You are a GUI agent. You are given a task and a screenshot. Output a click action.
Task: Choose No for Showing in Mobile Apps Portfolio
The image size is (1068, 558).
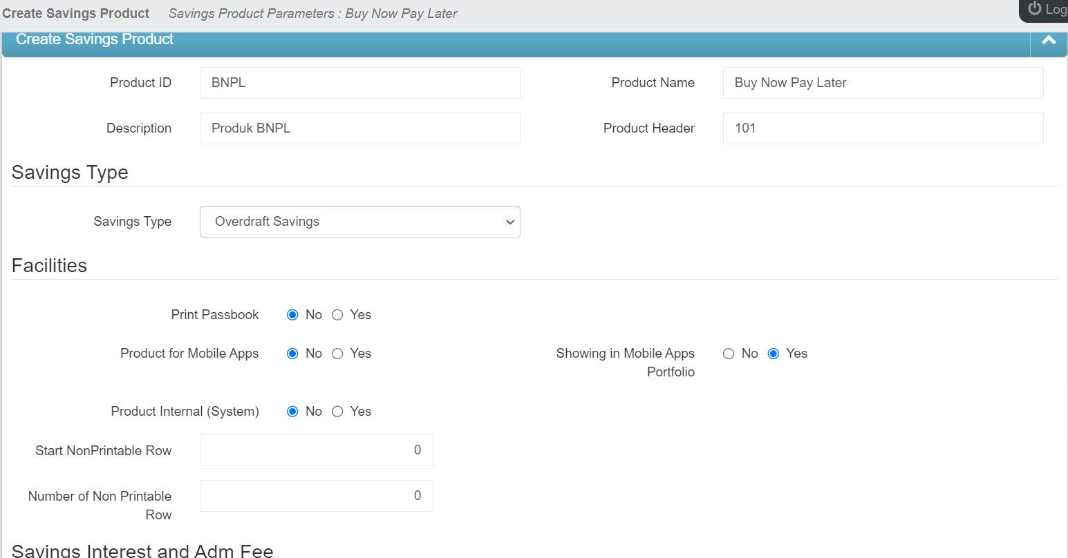[x=729, y=354]
